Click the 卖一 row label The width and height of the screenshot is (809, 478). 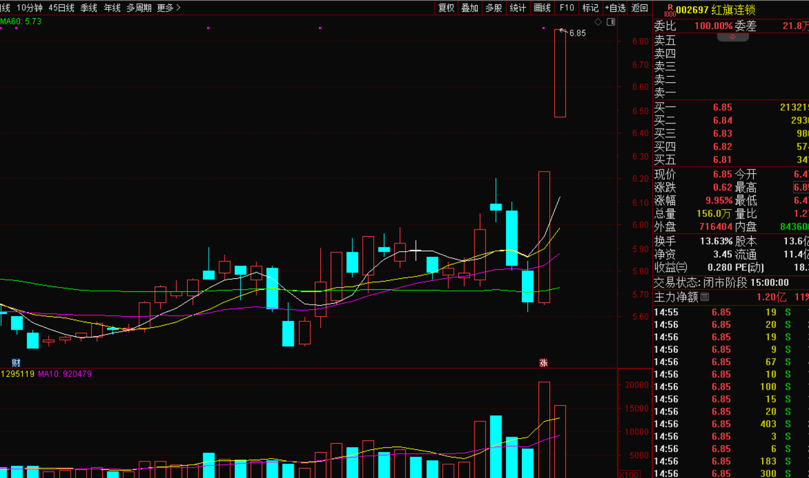click(665, 93)
